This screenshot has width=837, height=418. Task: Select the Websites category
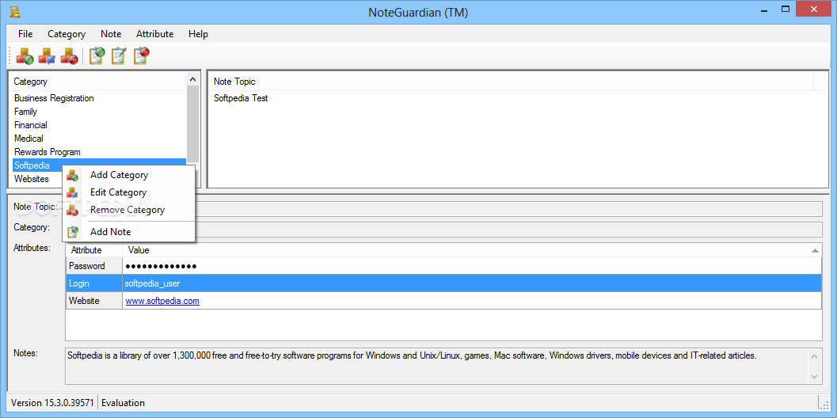point(32,179)
